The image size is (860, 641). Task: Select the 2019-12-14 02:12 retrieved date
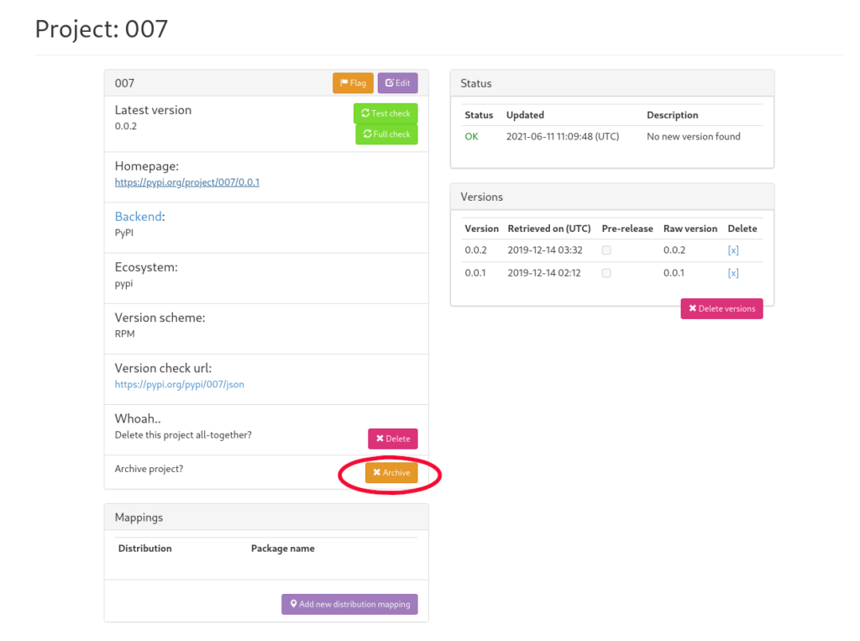(544, 273)
